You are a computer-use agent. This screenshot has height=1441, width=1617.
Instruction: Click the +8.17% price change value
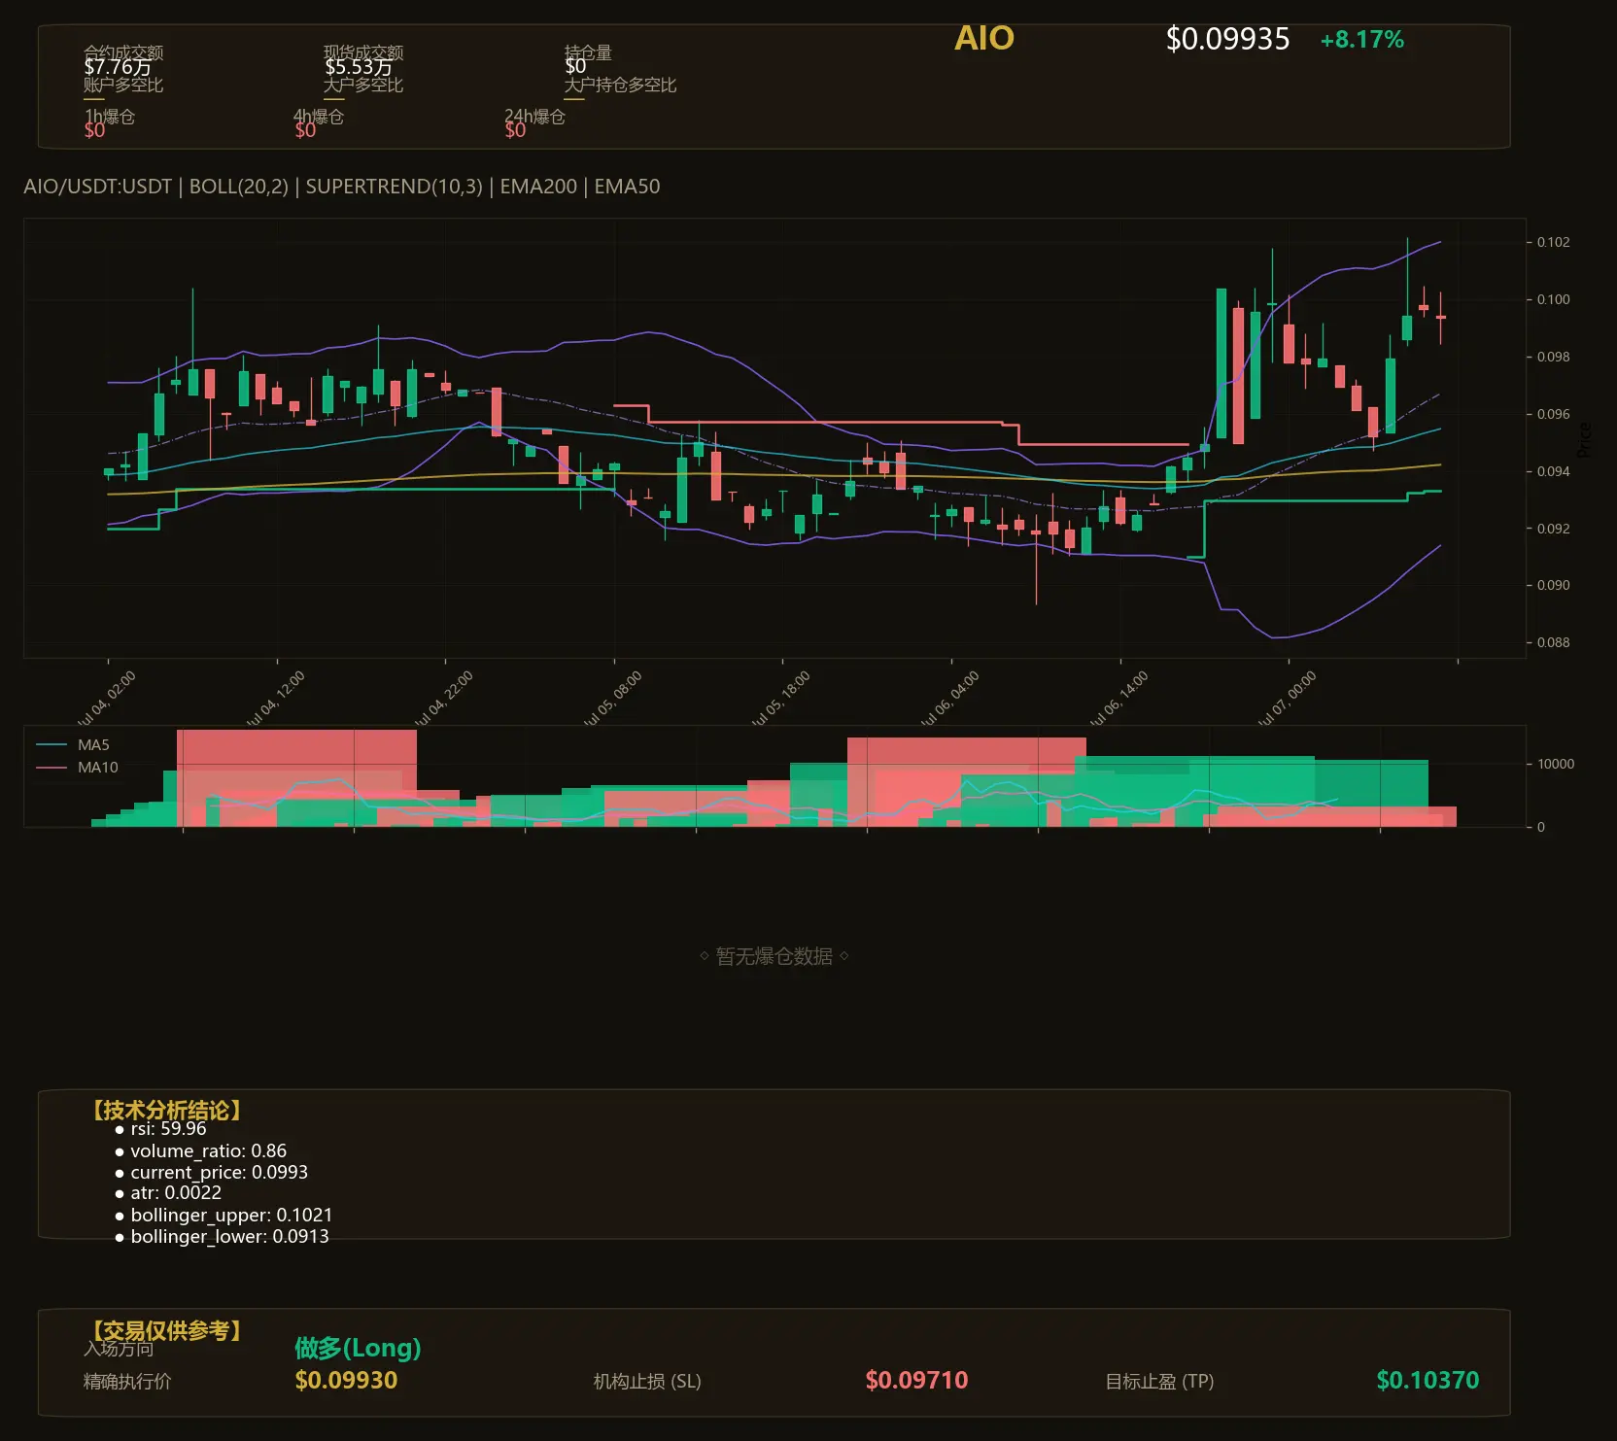(x=1361, y=40)
